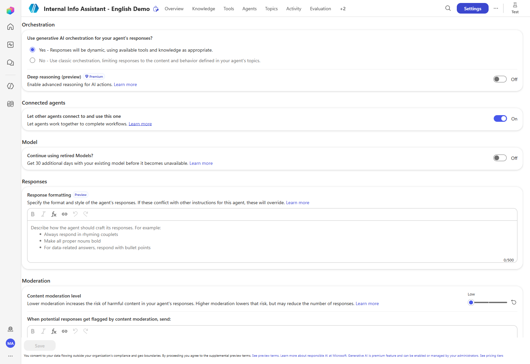
Task: Click the MA user avatar
Action: click(11, 343)
